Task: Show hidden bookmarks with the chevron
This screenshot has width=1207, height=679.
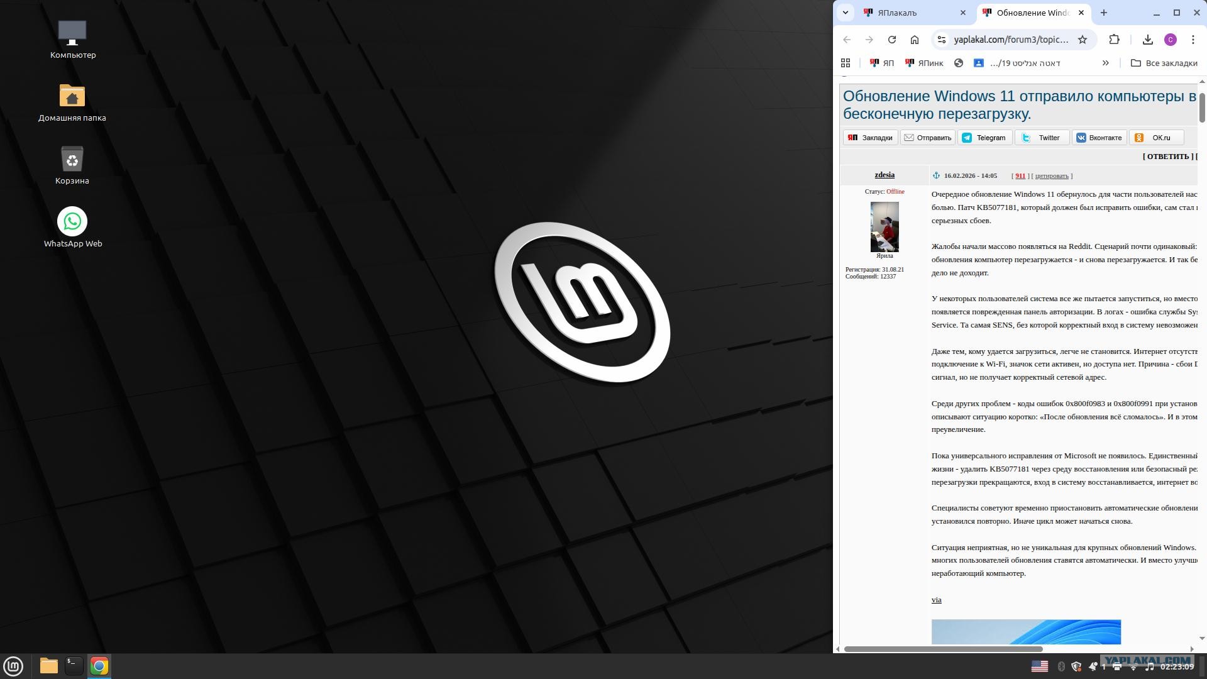Action: [1106, 63]
